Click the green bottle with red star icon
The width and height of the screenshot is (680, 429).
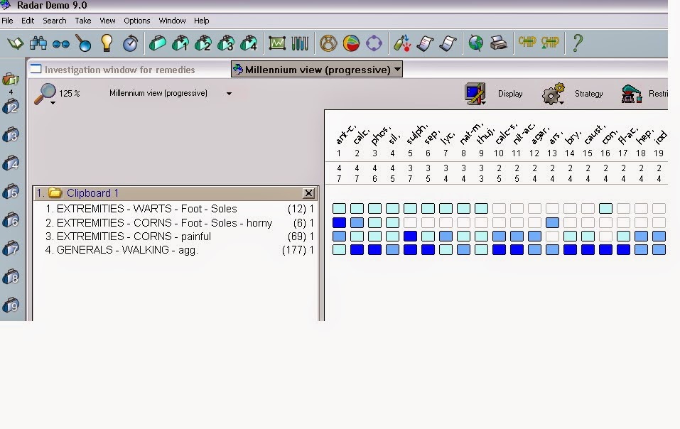coord(402,43)
